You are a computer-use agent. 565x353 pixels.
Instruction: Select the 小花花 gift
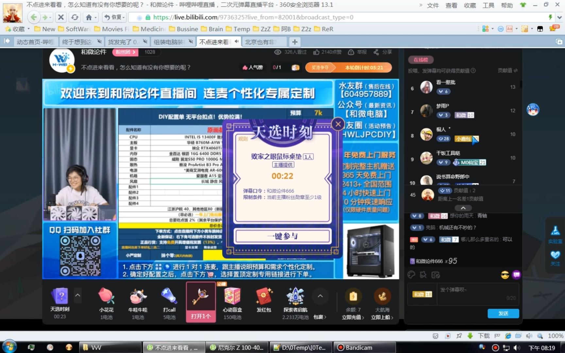coord(106,303)
